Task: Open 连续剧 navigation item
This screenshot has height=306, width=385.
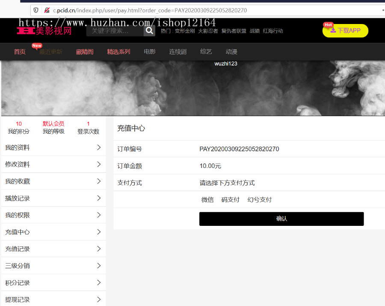Action: [x=178, y=52]
